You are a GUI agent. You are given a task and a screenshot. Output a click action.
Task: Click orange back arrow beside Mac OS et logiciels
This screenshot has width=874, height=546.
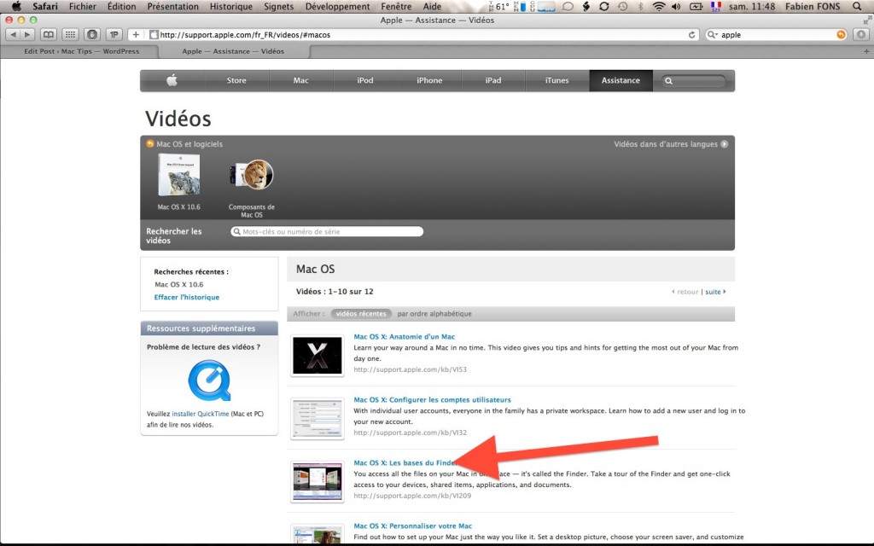coord(150,143)
